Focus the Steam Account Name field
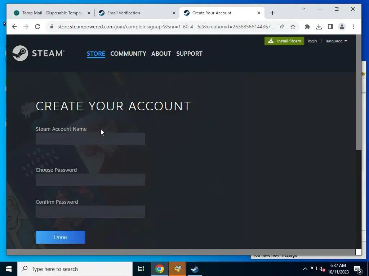This screenshot has width=369, height=276. click(x=90, y=139)
